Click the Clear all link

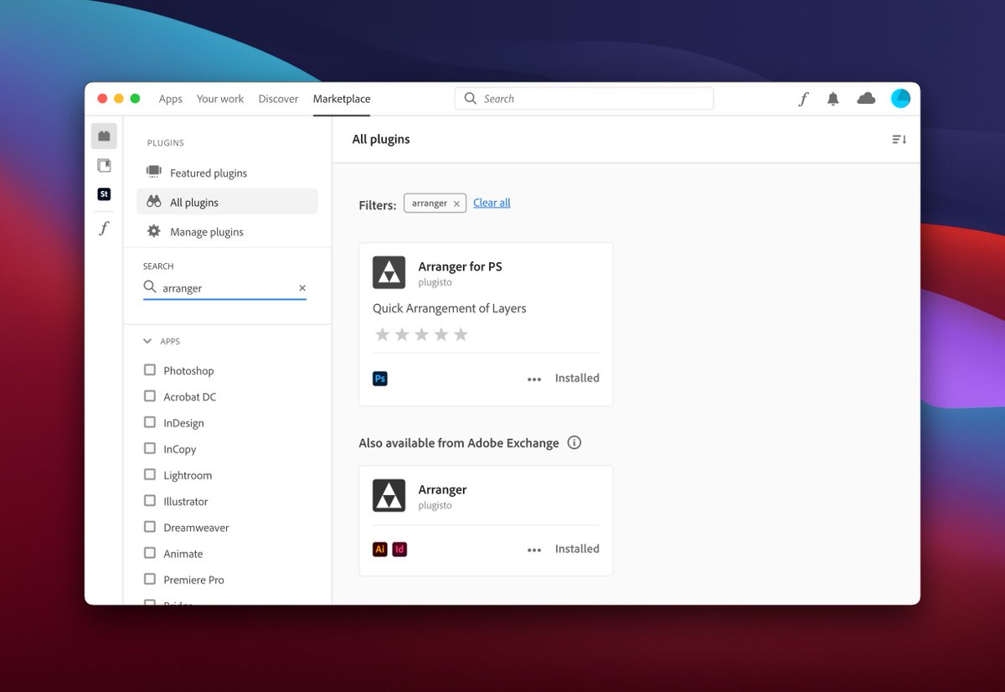coord(492,203)
